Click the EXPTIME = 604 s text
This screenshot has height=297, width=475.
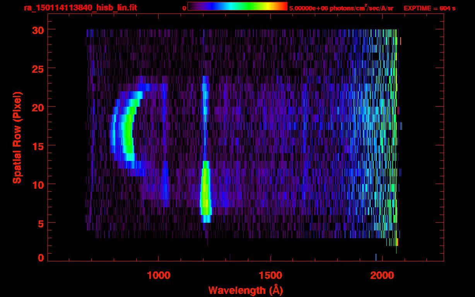429,8
